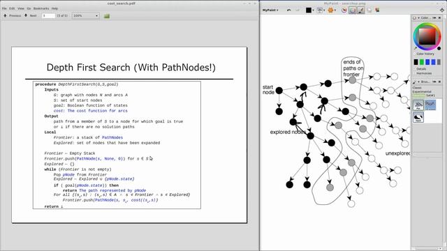Viewport: 447px width, 251px height.
Task: Switch to the Experimental brush group
Action: [x=422, y=91]
